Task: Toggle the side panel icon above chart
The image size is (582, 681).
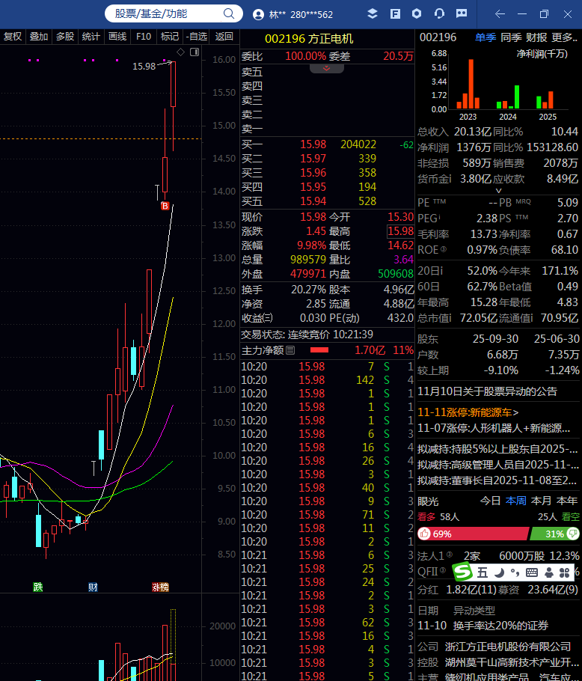Action: [x=194, y=52]
